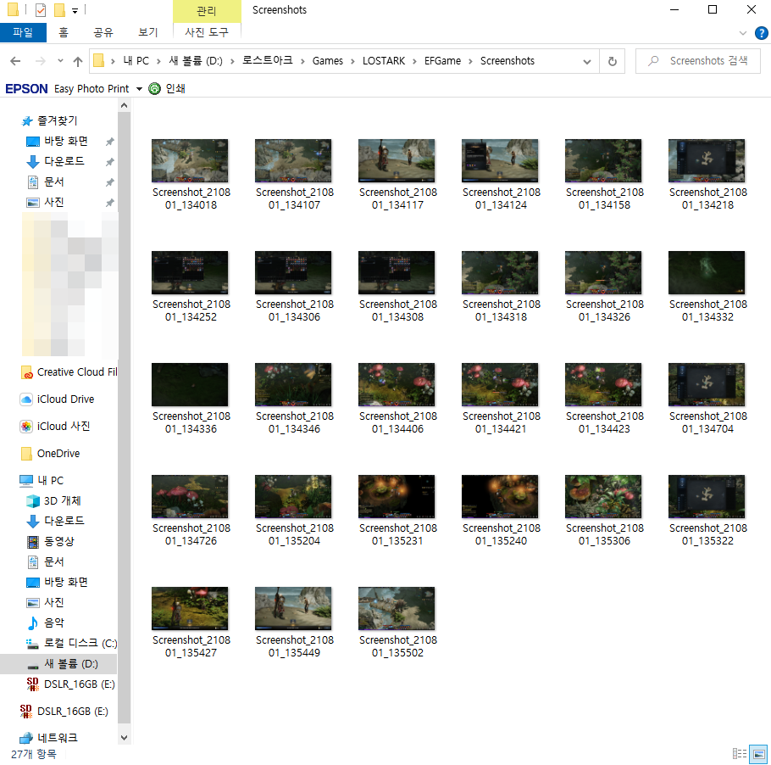The image size is (771, 765).
Task: Click the Forward navigation arrow
Action: click(x=41, y=61)
